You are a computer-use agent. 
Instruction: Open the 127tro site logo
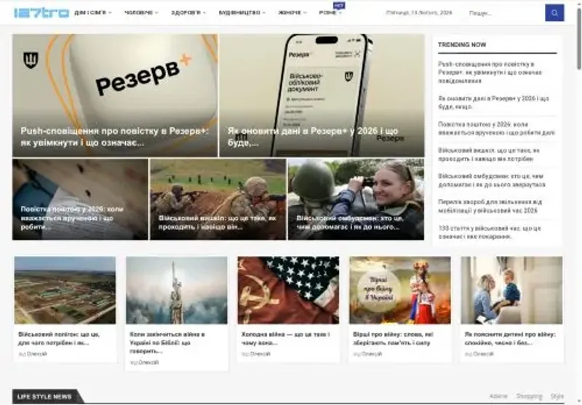[41, 12]
